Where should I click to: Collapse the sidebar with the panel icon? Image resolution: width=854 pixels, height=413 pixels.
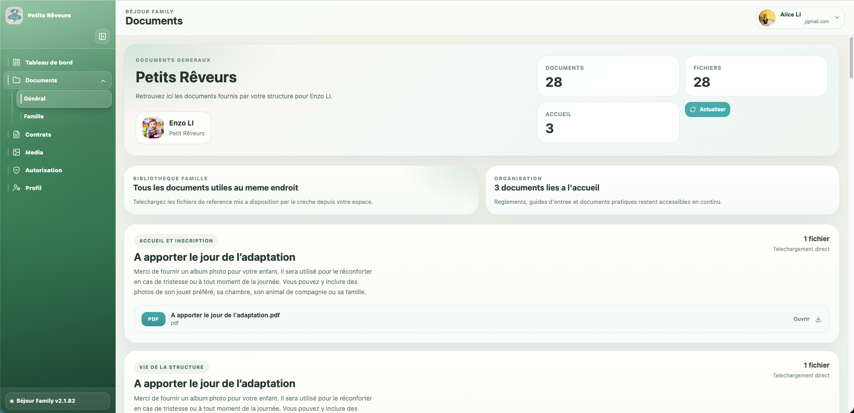pyautogui.click(x=102, y=36)
